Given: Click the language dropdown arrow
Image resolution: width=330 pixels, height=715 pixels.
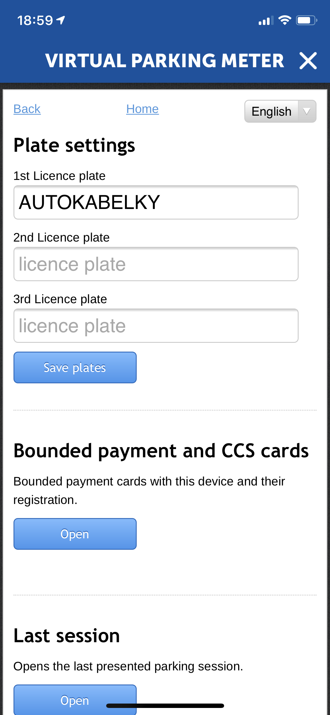Looking at the screenshot, I should pyautogui.click(x=307, y=111).
